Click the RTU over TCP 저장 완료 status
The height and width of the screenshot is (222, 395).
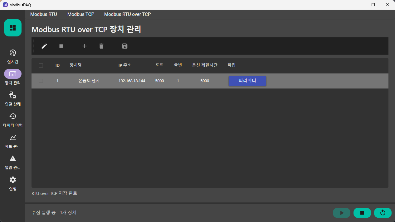click(x=54, y=193)
